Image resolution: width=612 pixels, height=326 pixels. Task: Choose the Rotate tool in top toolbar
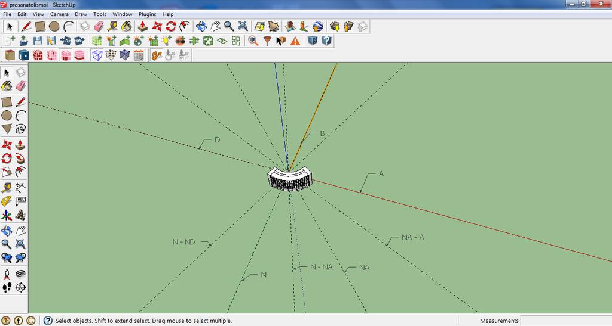point(171,26)
